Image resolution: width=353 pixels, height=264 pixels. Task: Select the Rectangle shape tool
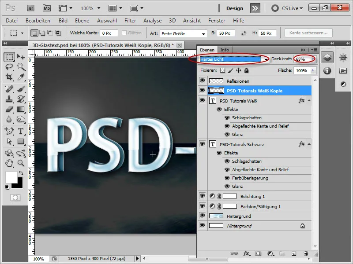(21, 141)
